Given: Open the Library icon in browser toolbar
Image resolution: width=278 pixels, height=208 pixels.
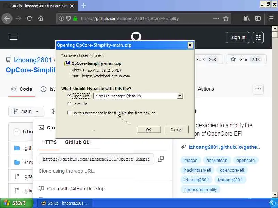Looking at the screenshot, I should point(247,18).
